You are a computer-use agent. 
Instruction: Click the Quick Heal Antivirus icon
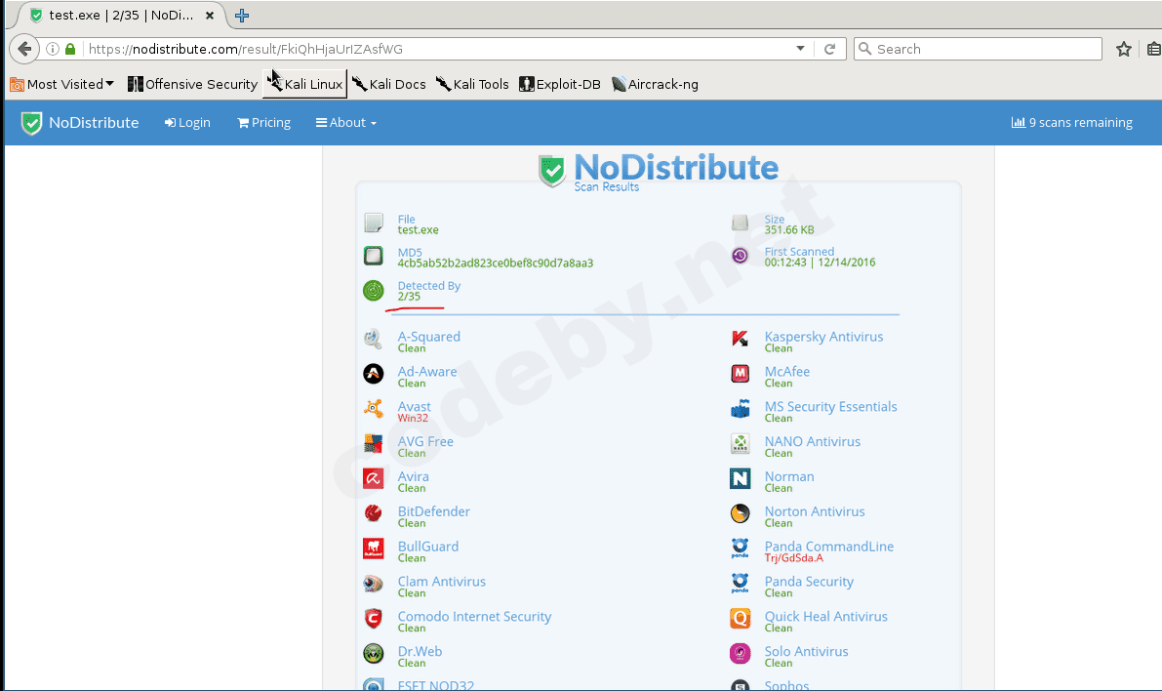(741, 619)
